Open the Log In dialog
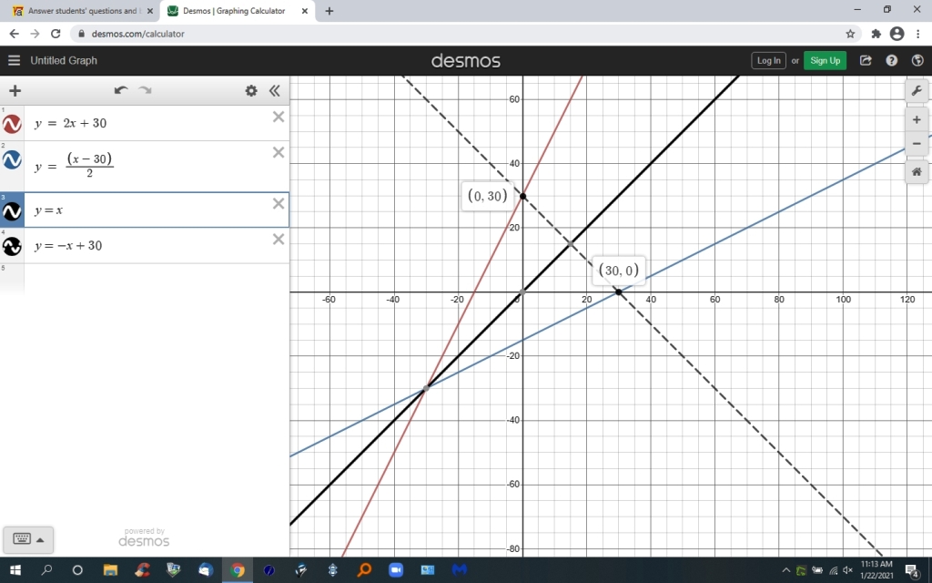This screenshot has width=932, height=583. point(768,60)
